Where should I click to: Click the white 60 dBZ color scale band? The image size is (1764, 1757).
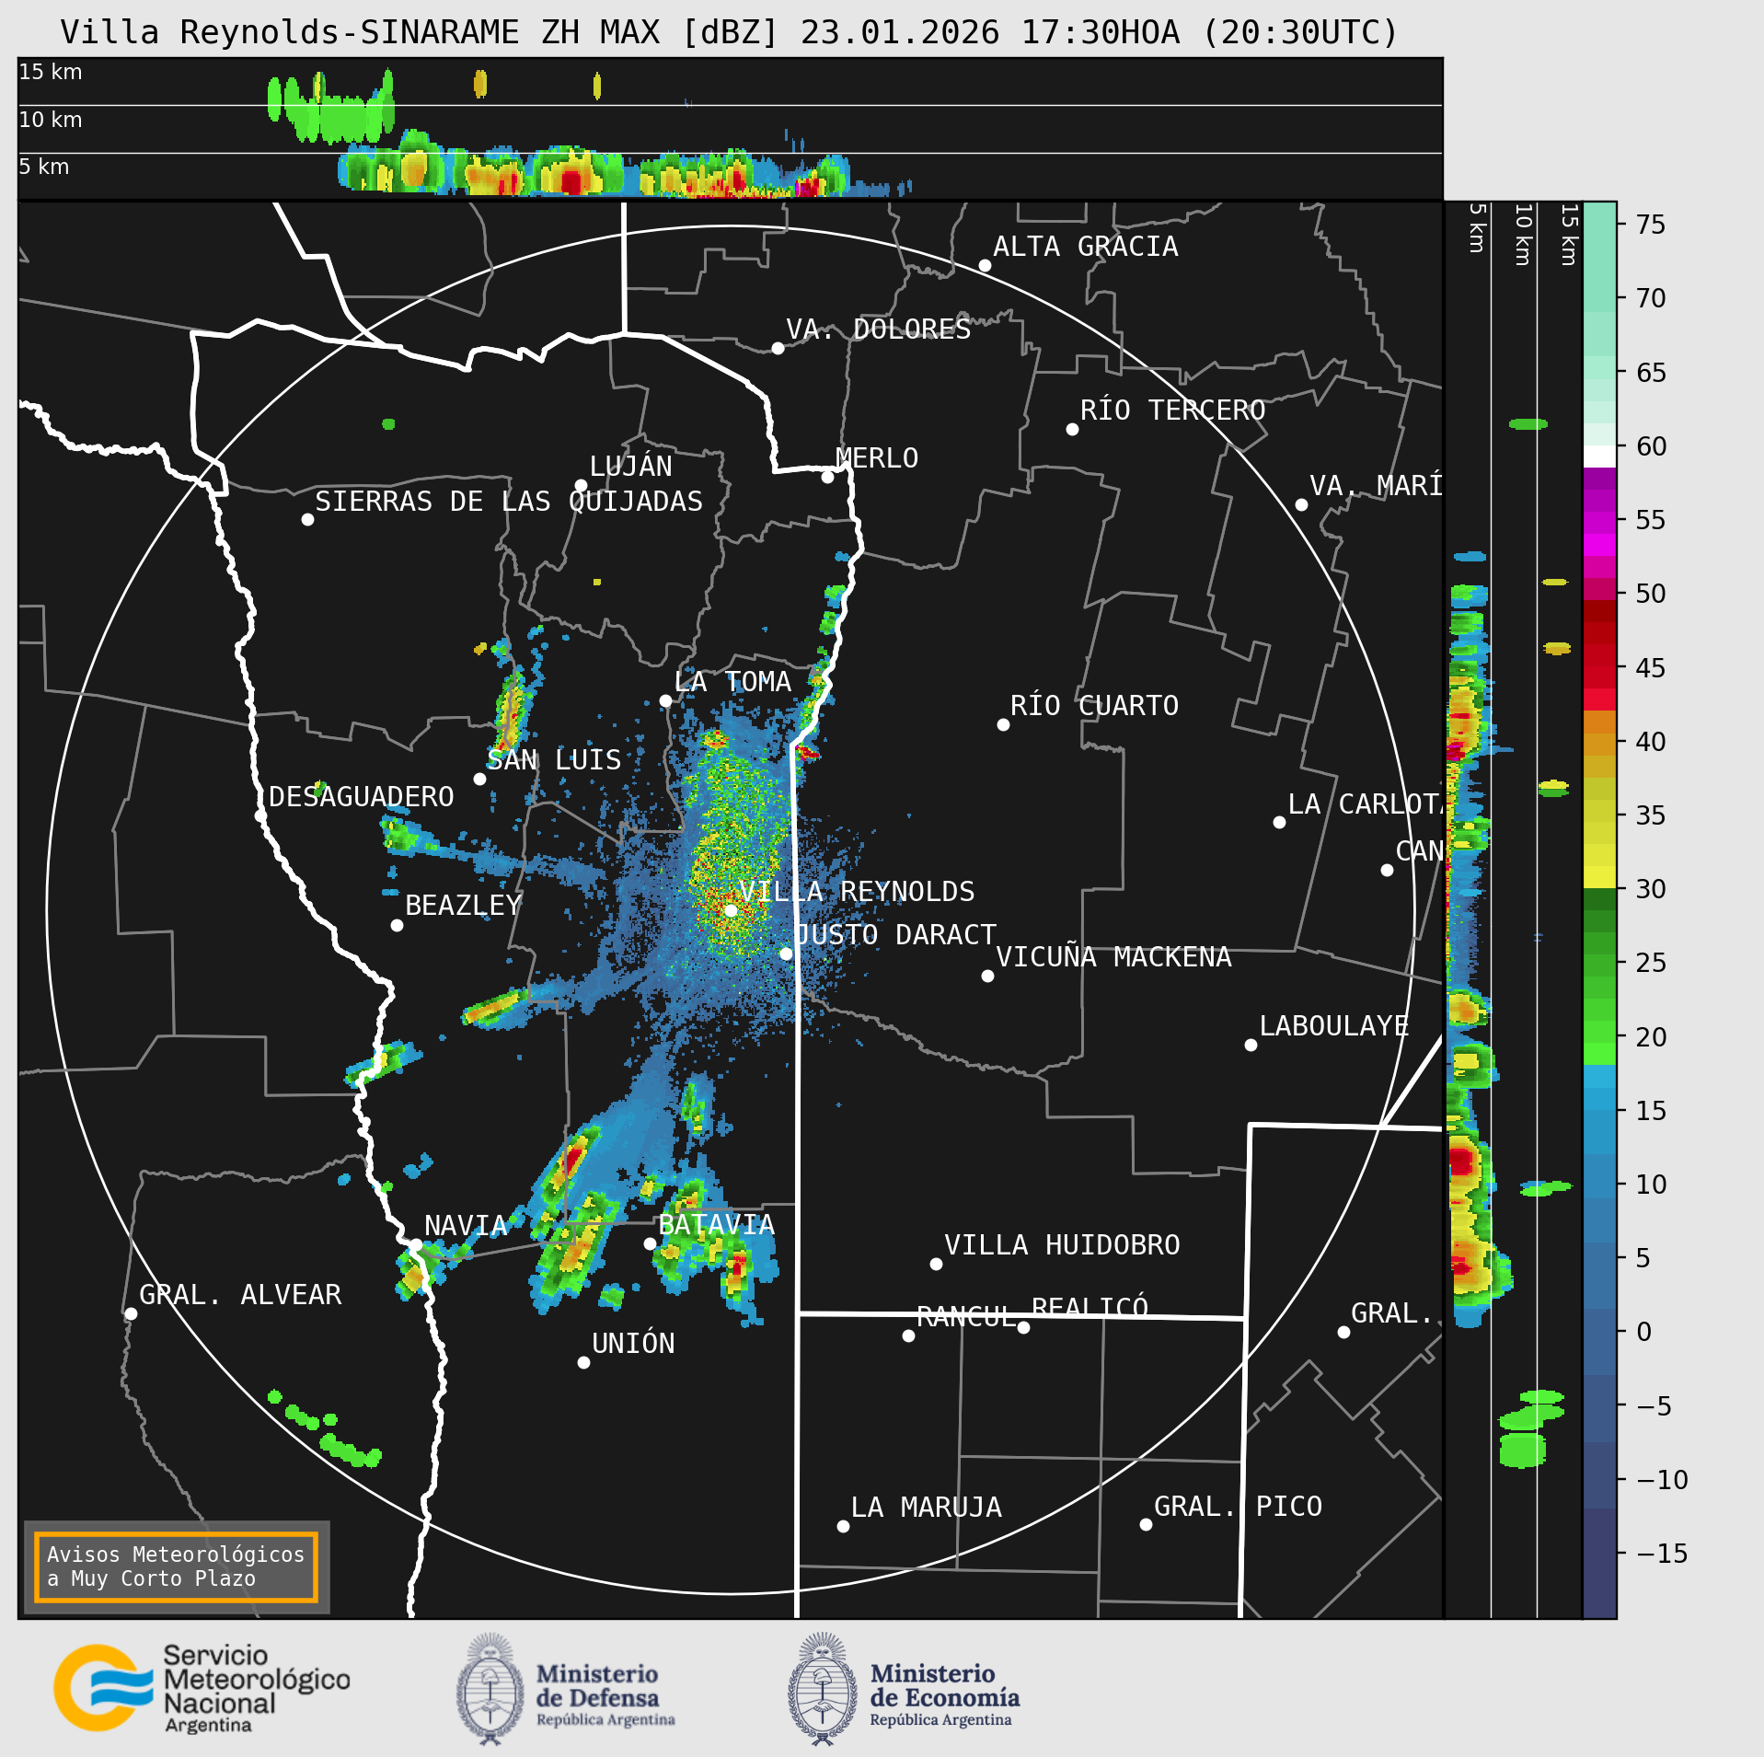1600,457
